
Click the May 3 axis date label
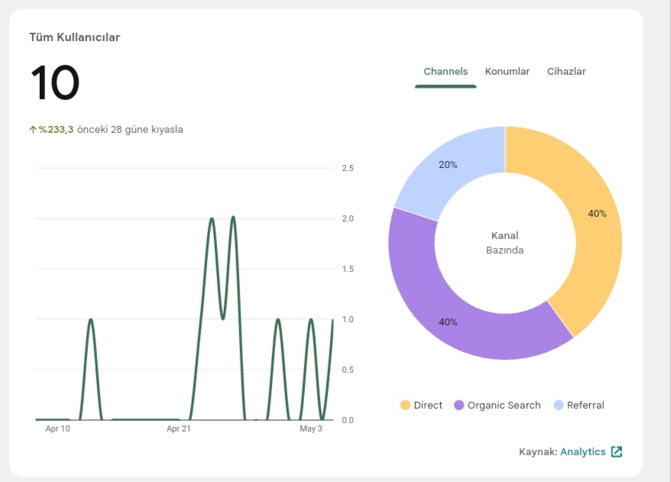(311, 429)
